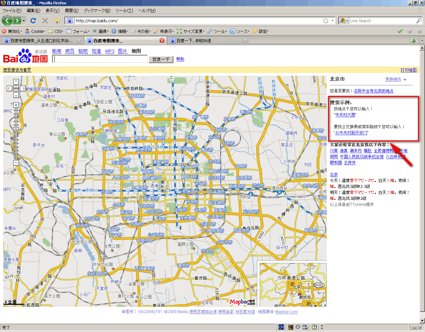The image size is (425, 332).
Task: Click the MSPY input method icon
Action: click(x=291, y=327)
